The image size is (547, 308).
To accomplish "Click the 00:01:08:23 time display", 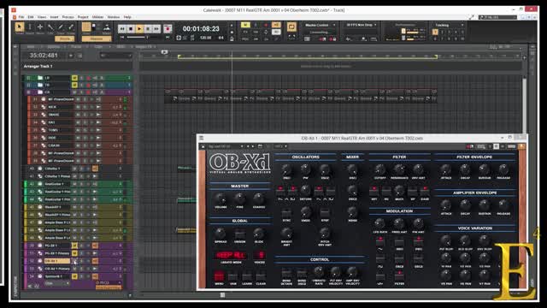I will pos(201,28).
